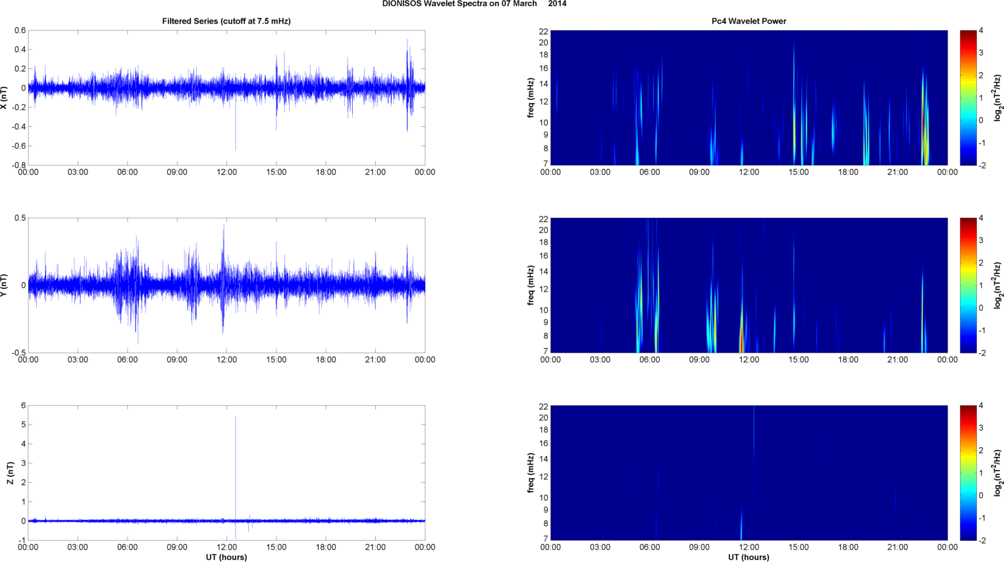Image resolution: width=1004 pixels, height=562 pixels.
Task: Click the 0 tick on Z spectrum colorbar
Action: (981, 496)
